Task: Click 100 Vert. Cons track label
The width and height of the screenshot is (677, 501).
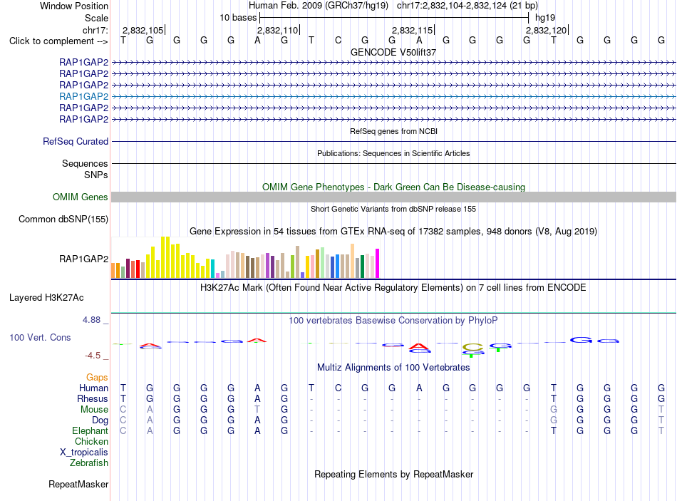Action: pos(40,338)
